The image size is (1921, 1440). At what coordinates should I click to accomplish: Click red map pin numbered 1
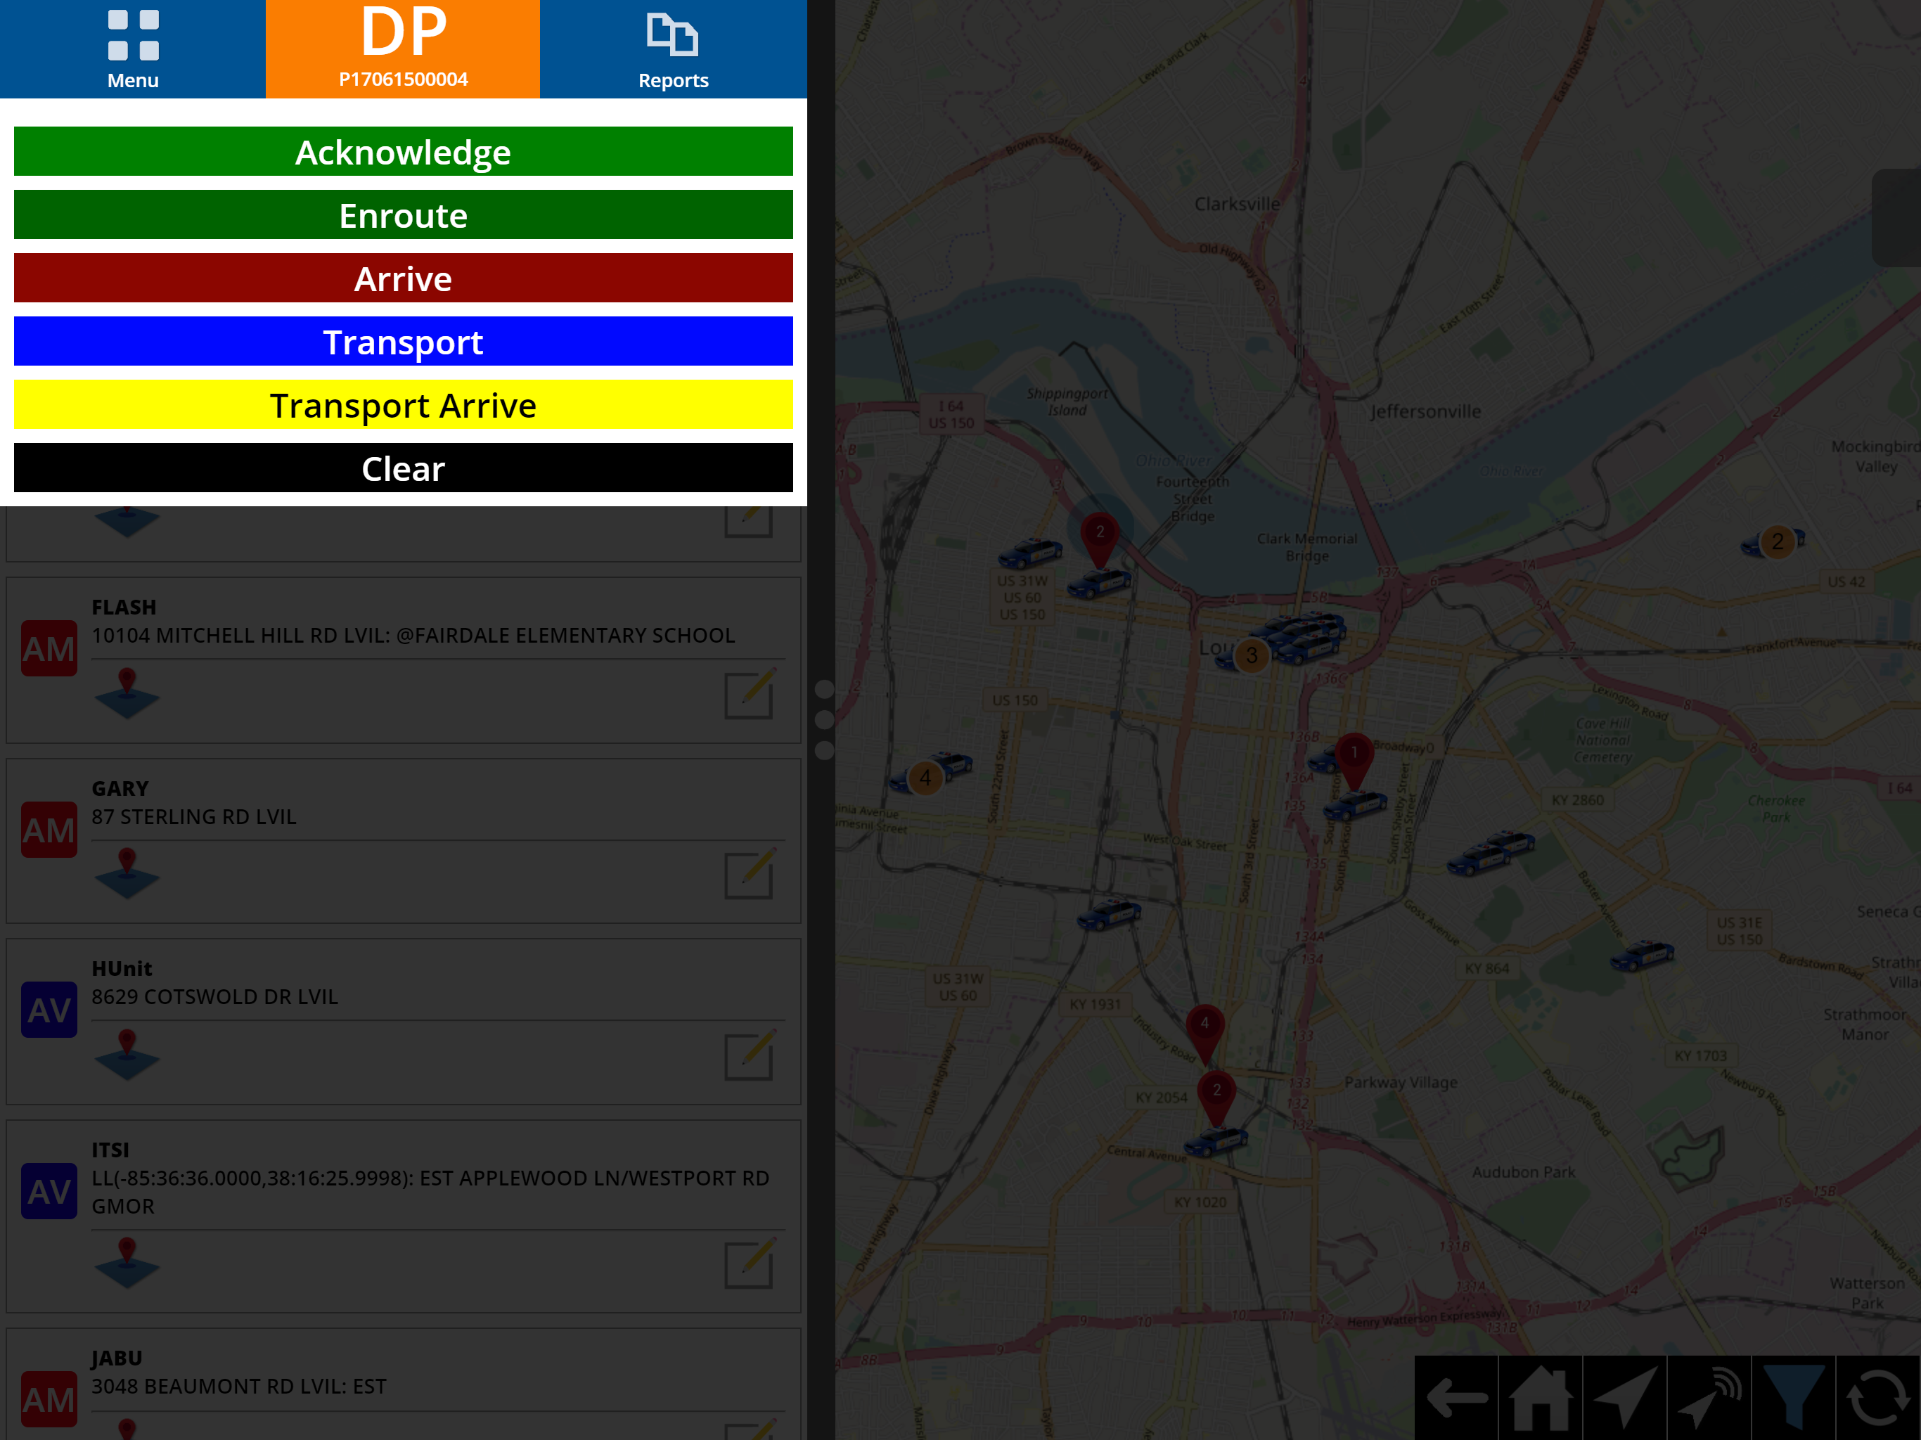(x=1354, y=761)
